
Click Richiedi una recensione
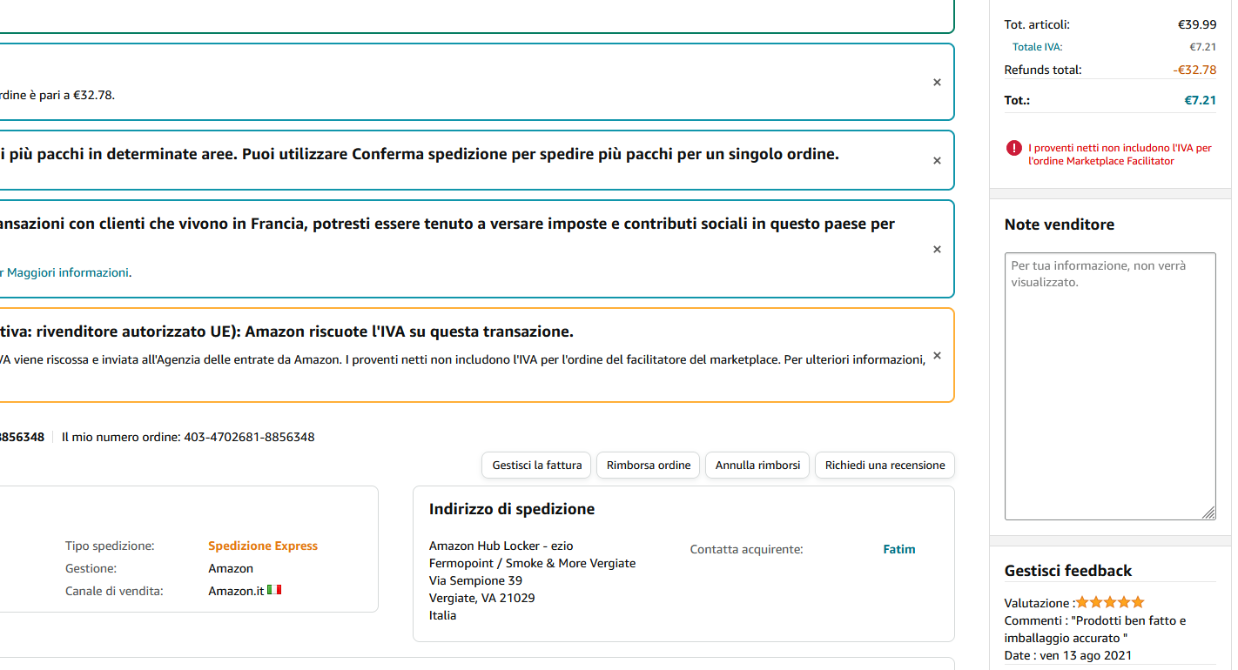click(x=885, y=466)
